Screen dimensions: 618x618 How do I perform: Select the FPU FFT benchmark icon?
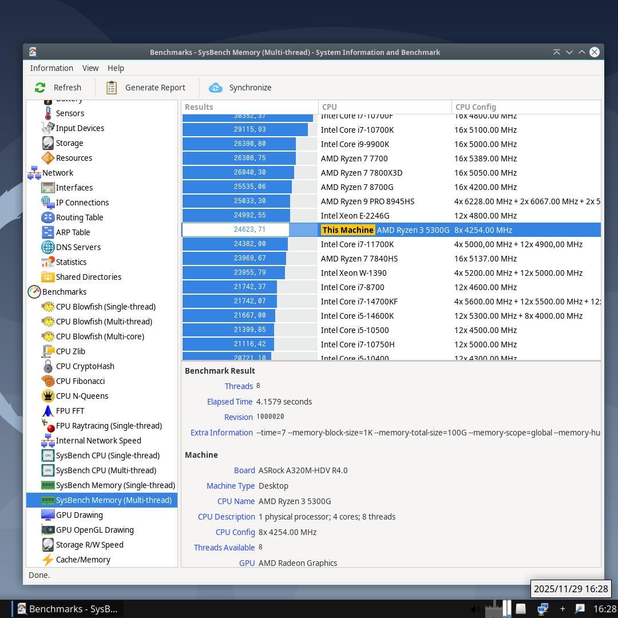(x=48, y=411)
